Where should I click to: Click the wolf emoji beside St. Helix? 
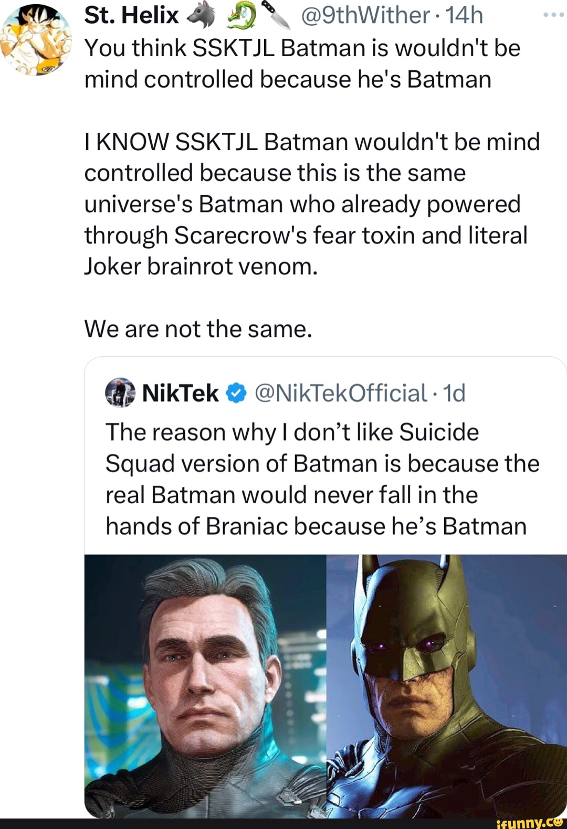click(201, 15)
